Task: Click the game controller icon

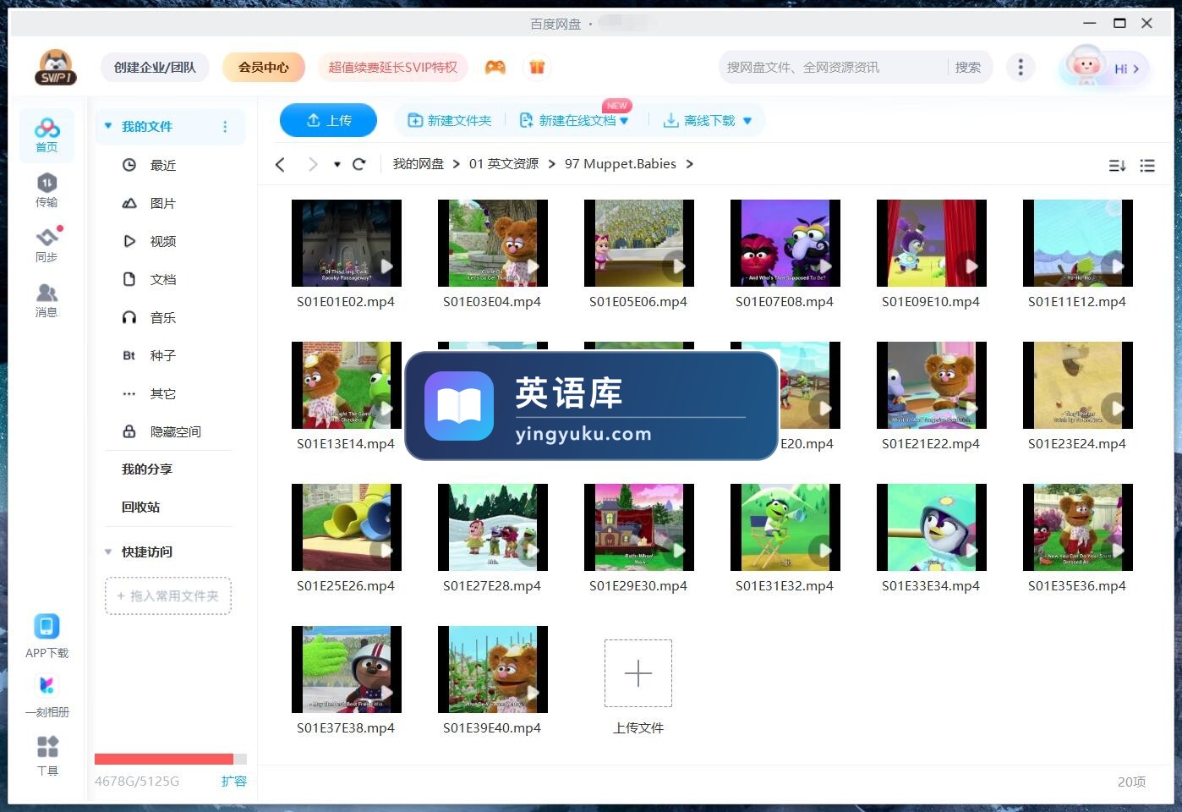Action: [495, 67]
